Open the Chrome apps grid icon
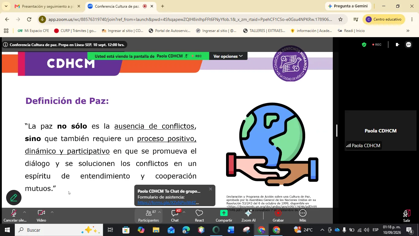This screenshot has width=419, height=236. click(6, 31)
